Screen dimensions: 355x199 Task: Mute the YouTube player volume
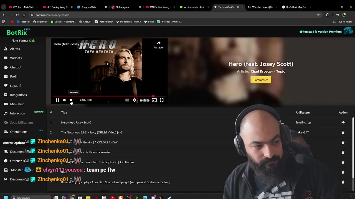65,100
